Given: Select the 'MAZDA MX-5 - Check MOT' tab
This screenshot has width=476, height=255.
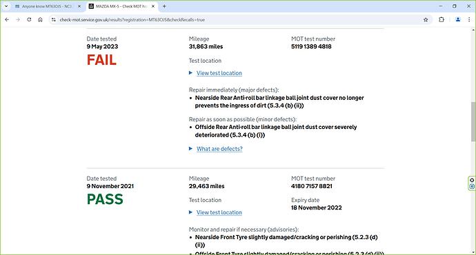Looking at the screenshot, I should click(121, 6).
